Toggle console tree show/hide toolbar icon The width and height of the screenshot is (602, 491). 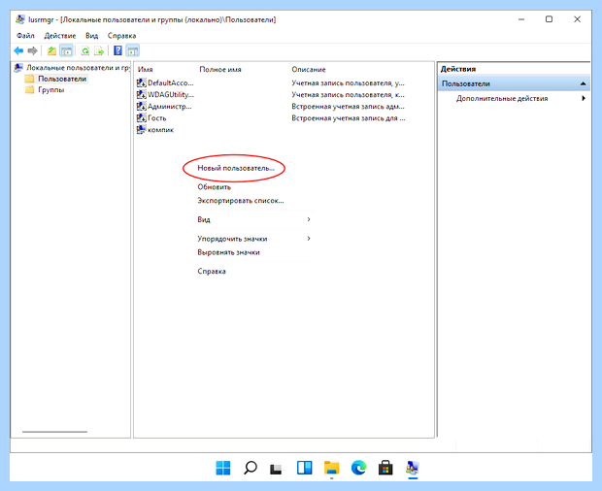click(66, 50)
